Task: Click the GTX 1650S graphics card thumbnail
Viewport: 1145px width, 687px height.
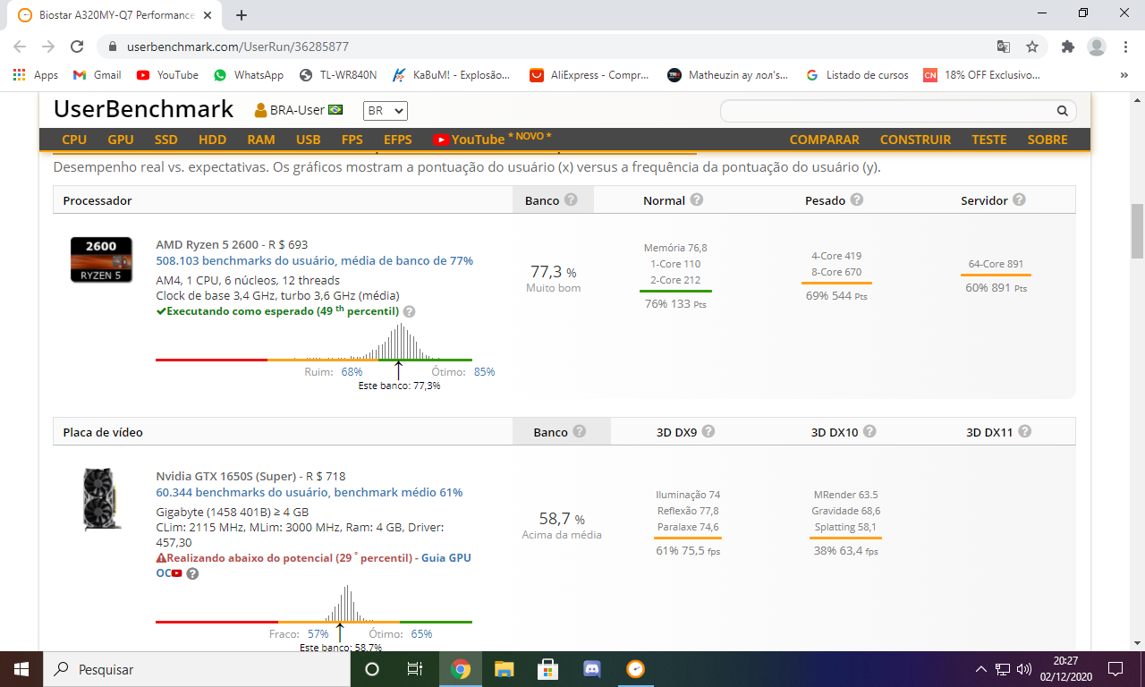Action: click(101, 499)
